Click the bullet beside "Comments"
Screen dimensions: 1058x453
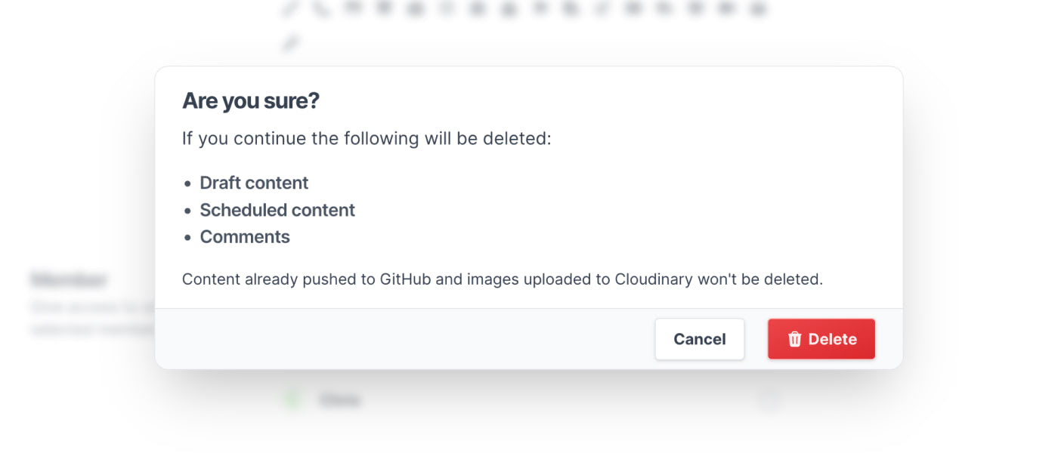(x=188, y=238)
